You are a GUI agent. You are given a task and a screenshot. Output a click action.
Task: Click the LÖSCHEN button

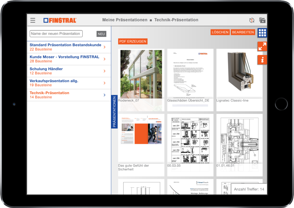[220, 32]
